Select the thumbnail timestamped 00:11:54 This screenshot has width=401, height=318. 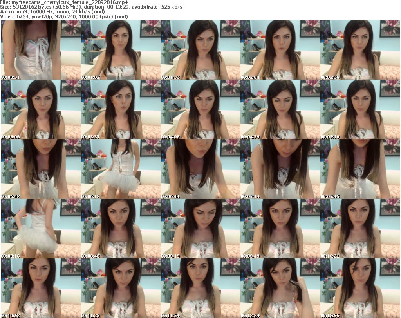point(200,288)
